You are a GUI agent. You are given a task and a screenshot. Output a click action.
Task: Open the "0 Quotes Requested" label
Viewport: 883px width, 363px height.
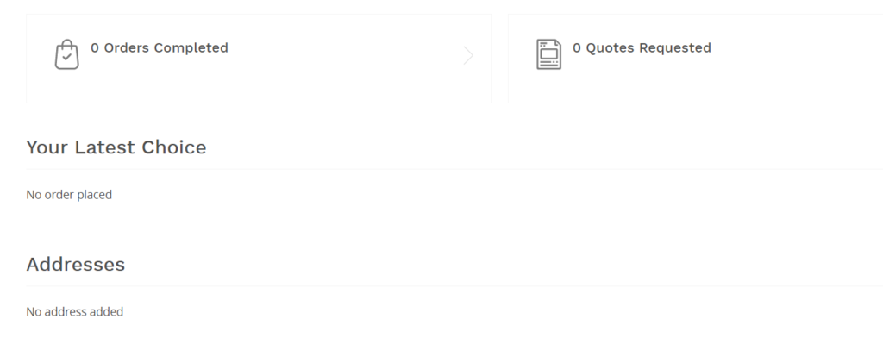click(642, 48)
